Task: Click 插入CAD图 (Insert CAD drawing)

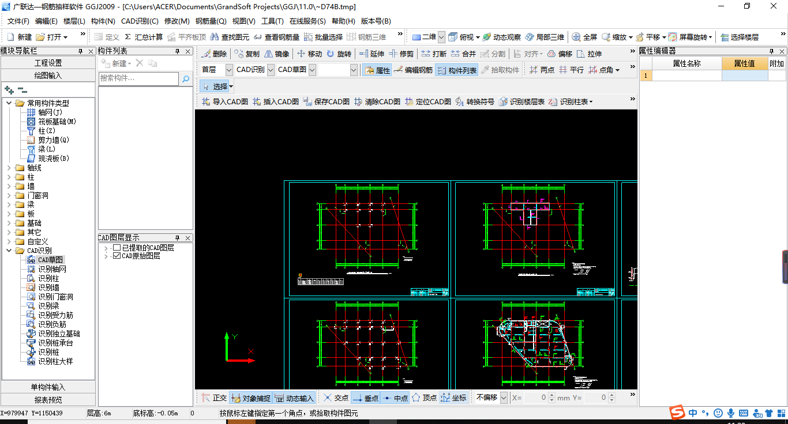Action: (x=275, y=101)
